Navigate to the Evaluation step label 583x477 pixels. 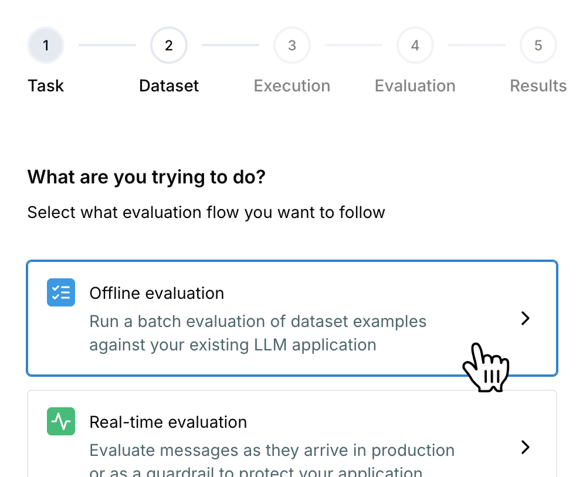(x=415, y=86)
